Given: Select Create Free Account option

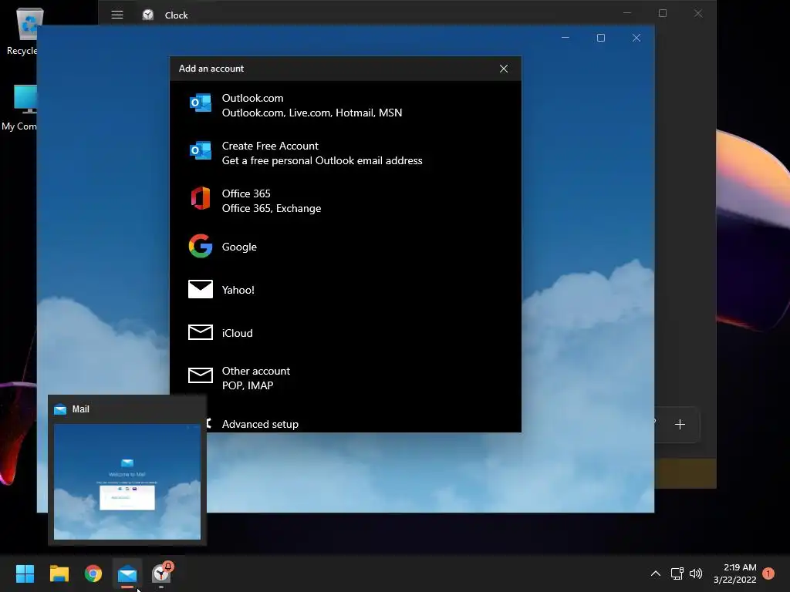Looking at the screenshot, I should coord(346,153).
